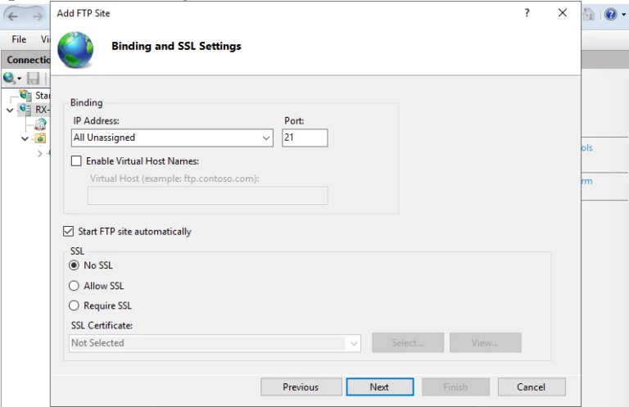
Task: Select the Start Page tree node icon
Action: (25, 95)
